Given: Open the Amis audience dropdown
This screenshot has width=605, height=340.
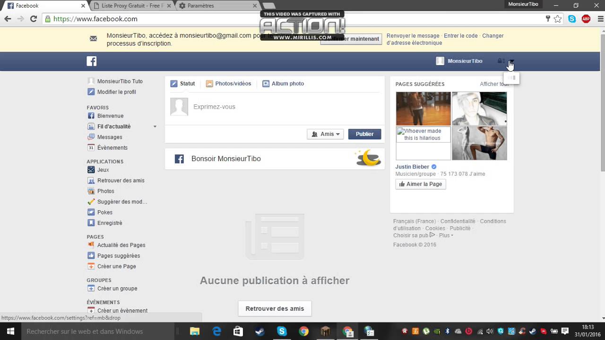Looking at the screenshot, I should (325, 134).
